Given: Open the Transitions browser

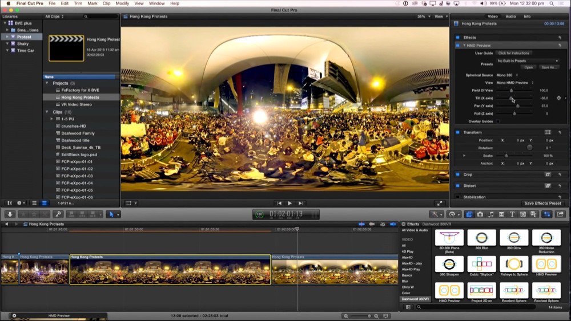Looking at the screenshot, I should pos(501,214).
